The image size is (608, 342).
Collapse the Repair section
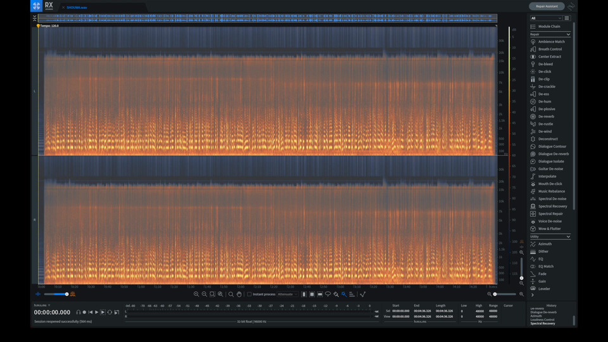tap(568, 34)
